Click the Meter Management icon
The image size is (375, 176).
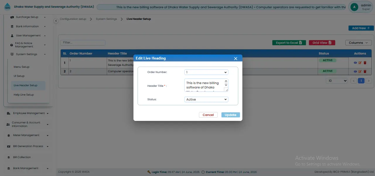pyautogui.click(x=9, y=135)
